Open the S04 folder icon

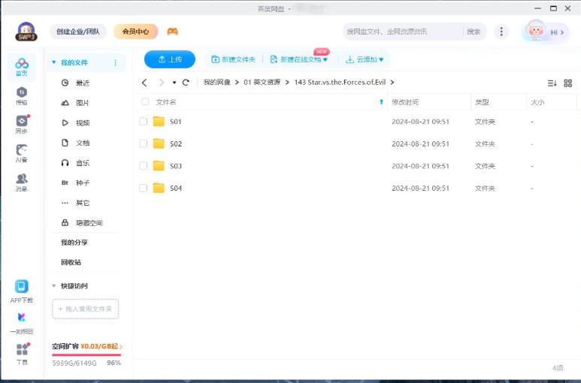(159, 188)
